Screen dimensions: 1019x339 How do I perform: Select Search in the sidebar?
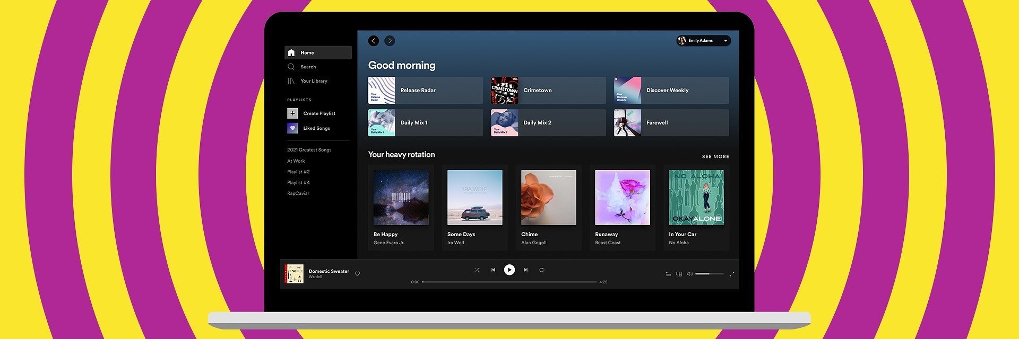(x=308, y=67)
